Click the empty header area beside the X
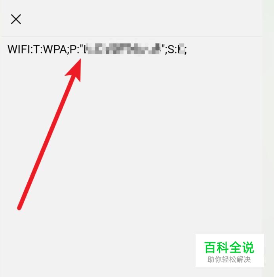This screenshot has height=277, width=274. pyautogui.click(x=141, y=19)
